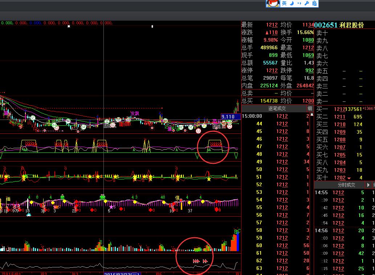Open IME settings with the wrench icon
375x275 pixels.
click(x=307, y=3)
